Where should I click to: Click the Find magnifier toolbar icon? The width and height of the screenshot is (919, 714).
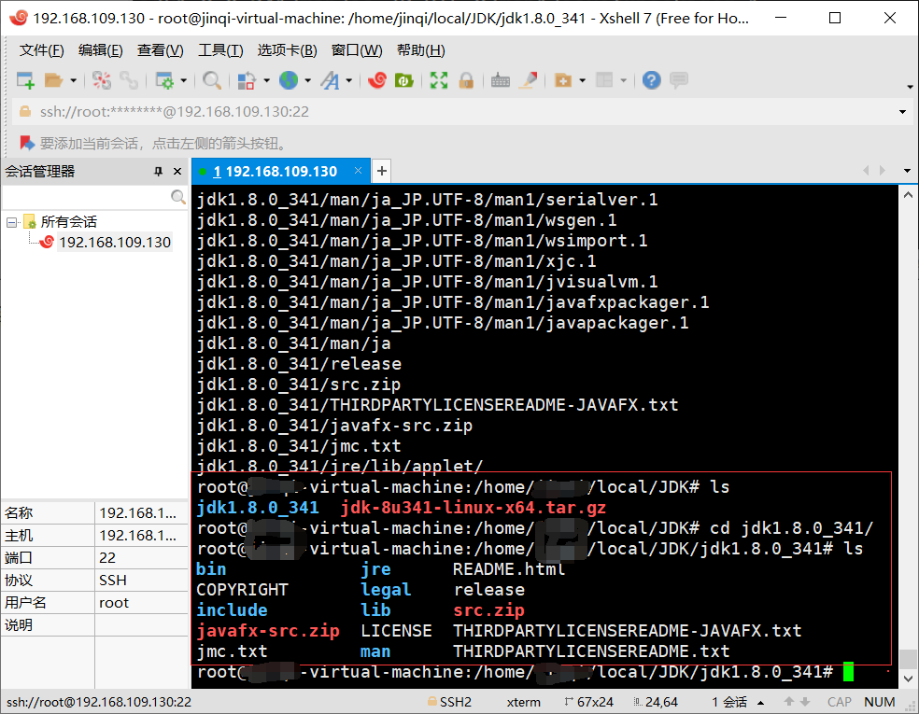coord(212,80)
